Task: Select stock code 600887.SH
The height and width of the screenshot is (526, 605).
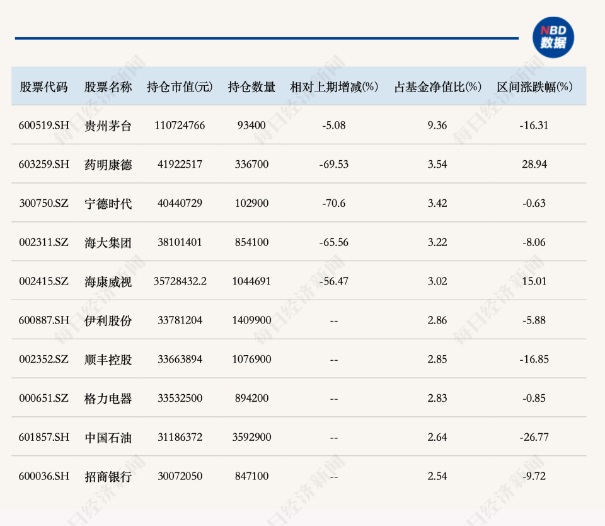Action: coord(43,320)
